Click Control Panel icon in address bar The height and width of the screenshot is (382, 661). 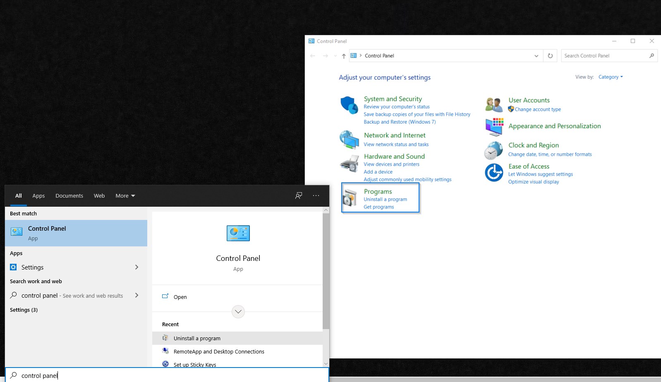coord(354,55)
